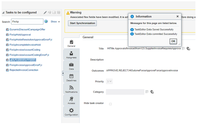Collapse the left pane using splitter arrow
The image size is (198, 126).
pyautogui.click(x=63, y=73)
